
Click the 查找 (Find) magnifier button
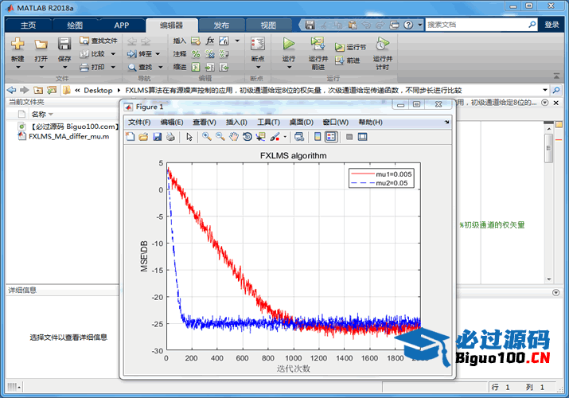140,67
